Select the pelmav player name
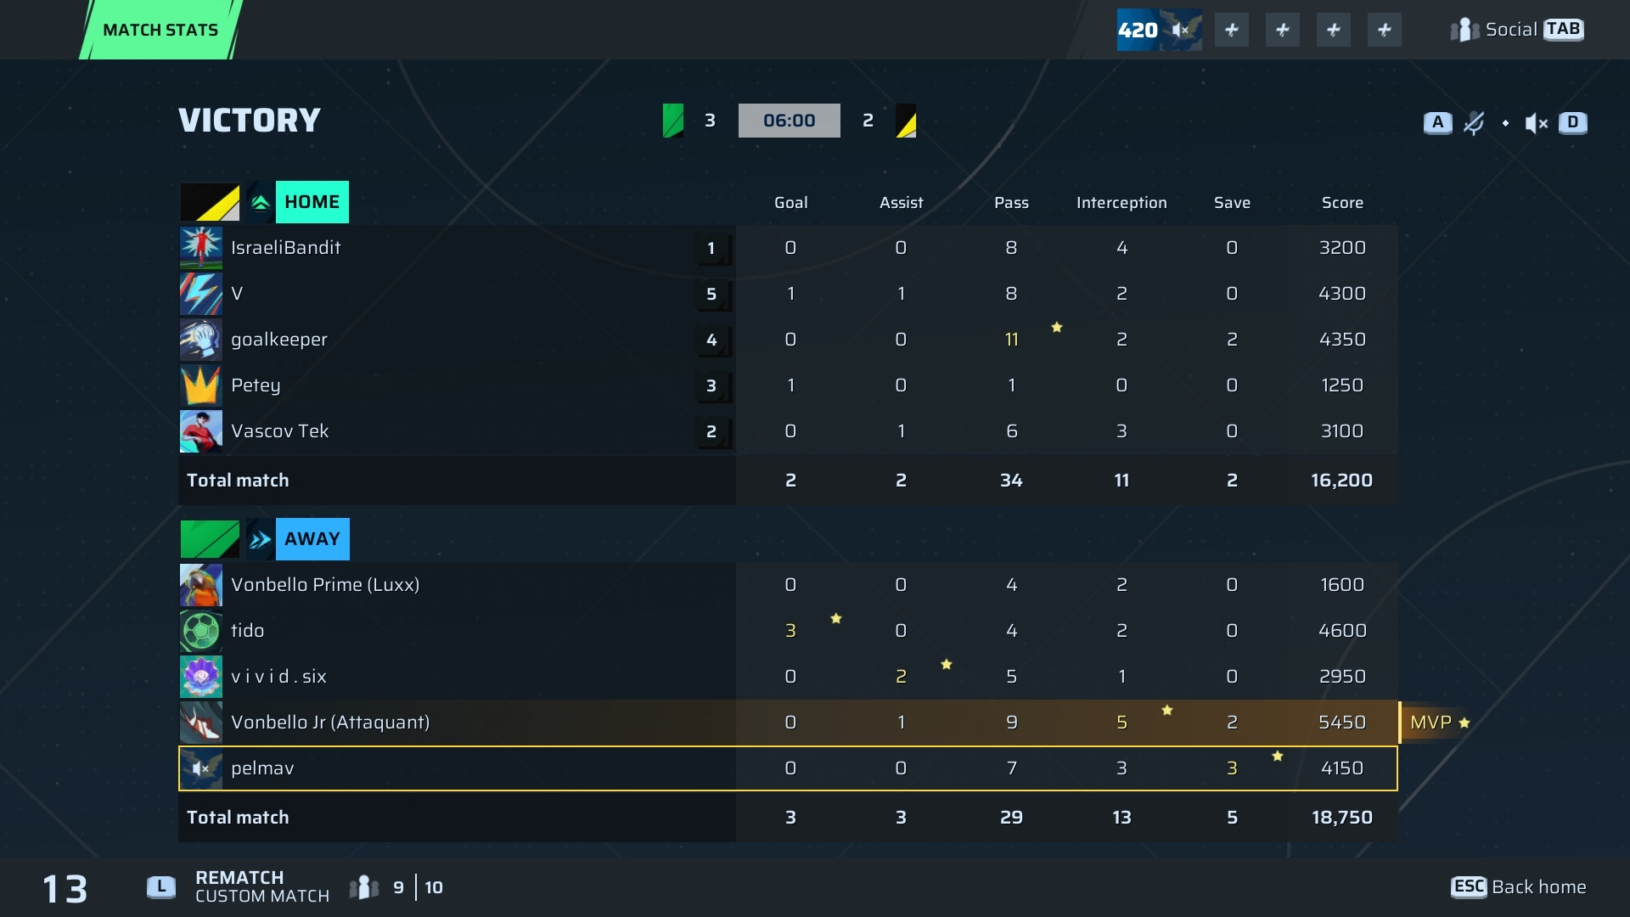This screenshot has width=1630, height=917. tap(262, 768)
